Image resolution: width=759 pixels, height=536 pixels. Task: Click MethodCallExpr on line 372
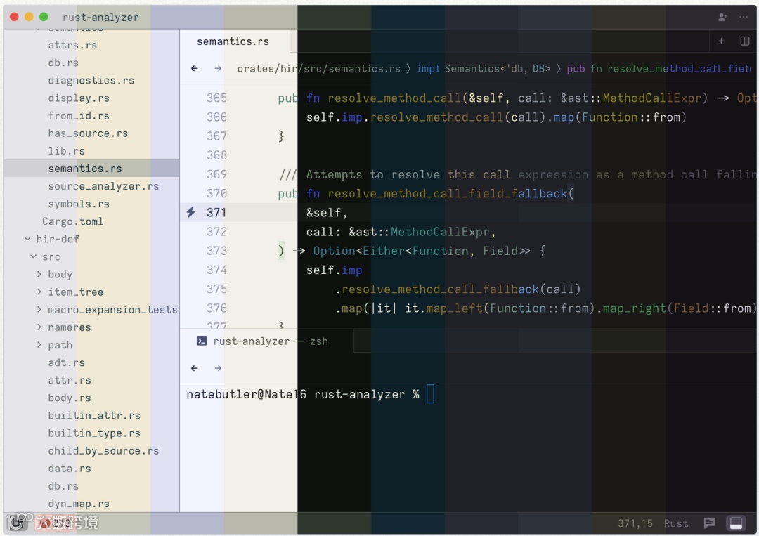click(x=440, y=232)
